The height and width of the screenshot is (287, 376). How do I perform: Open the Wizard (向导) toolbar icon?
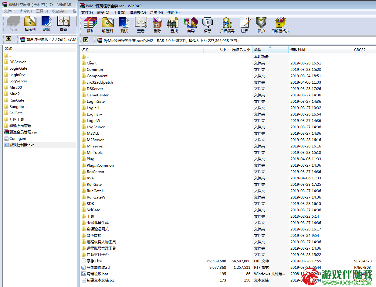[x=191, y=25]
